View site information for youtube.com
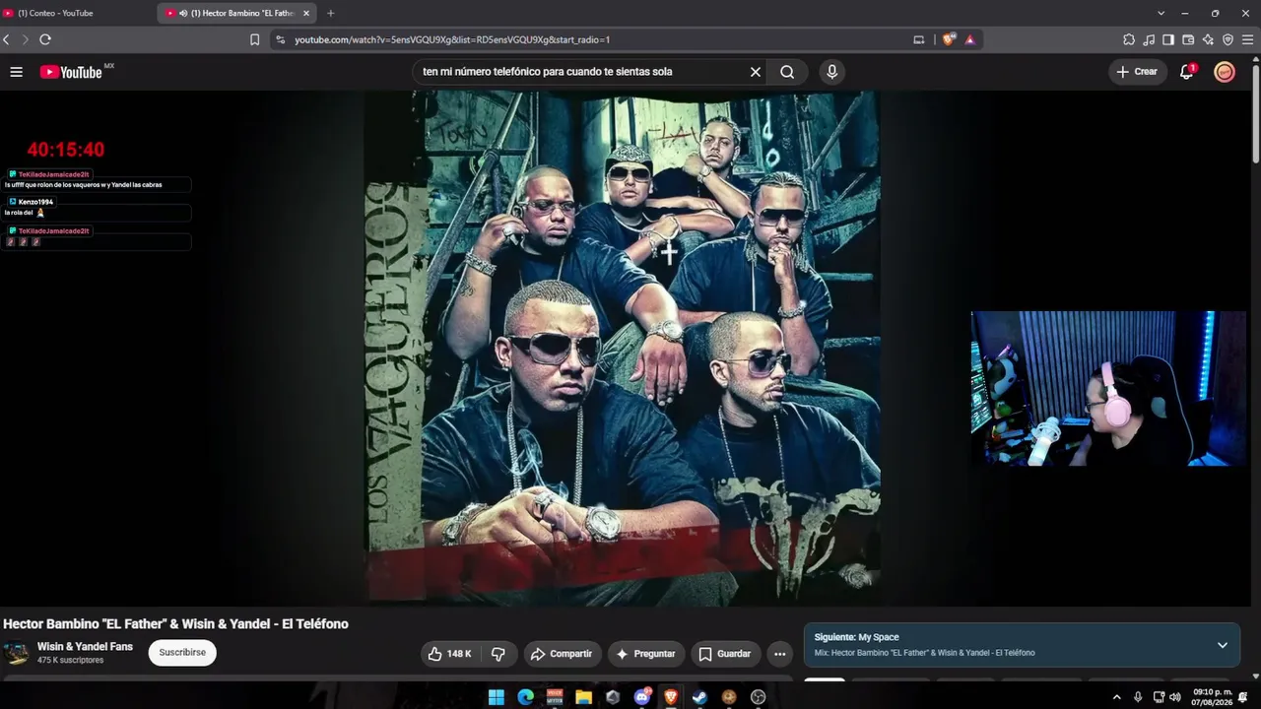This screenshot has height=709, width=1261. 280,39
